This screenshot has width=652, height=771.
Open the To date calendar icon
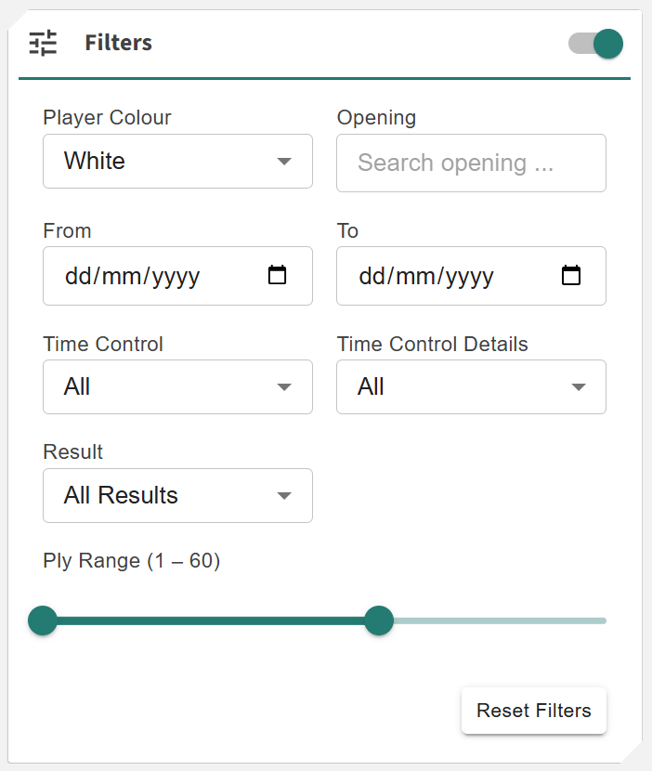point(571,275)
